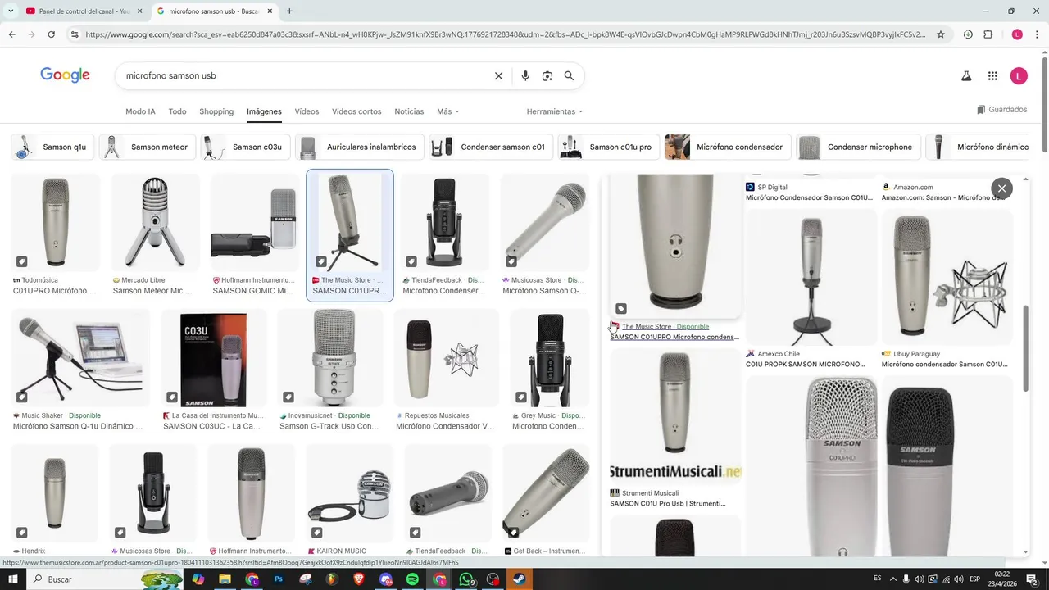The height and width of the screenshot is (590, 1049).
Task: Clear the search box text
Action: (x=498, y=75)
